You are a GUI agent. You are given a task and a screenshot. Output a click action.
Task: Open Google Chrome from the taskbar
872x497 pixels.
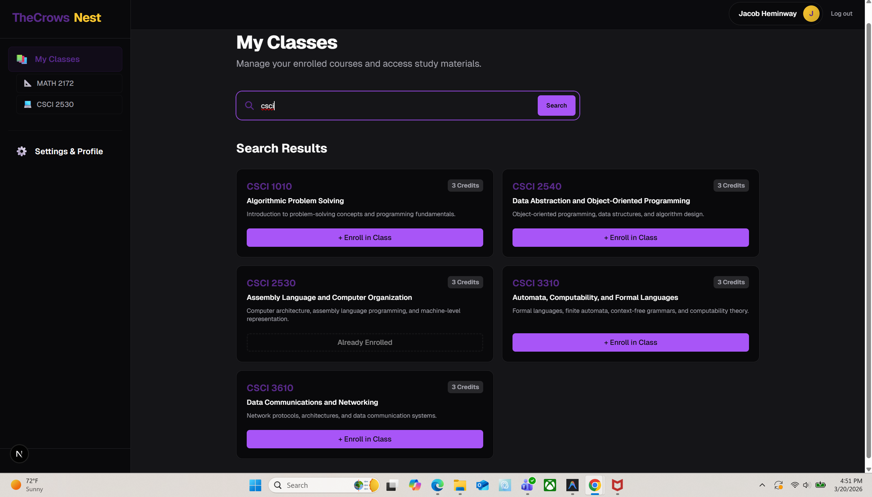click(595, 485)
